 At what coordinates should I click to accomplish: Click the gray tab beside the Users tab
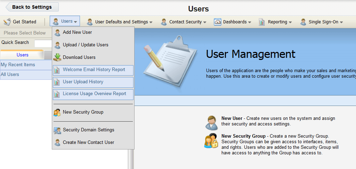click(48, 55)
